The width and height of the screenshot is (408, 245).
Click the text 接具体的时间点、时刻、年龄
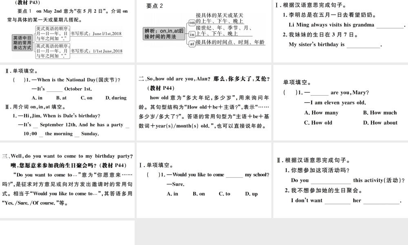pyautogui.click(x=230, y=42)
